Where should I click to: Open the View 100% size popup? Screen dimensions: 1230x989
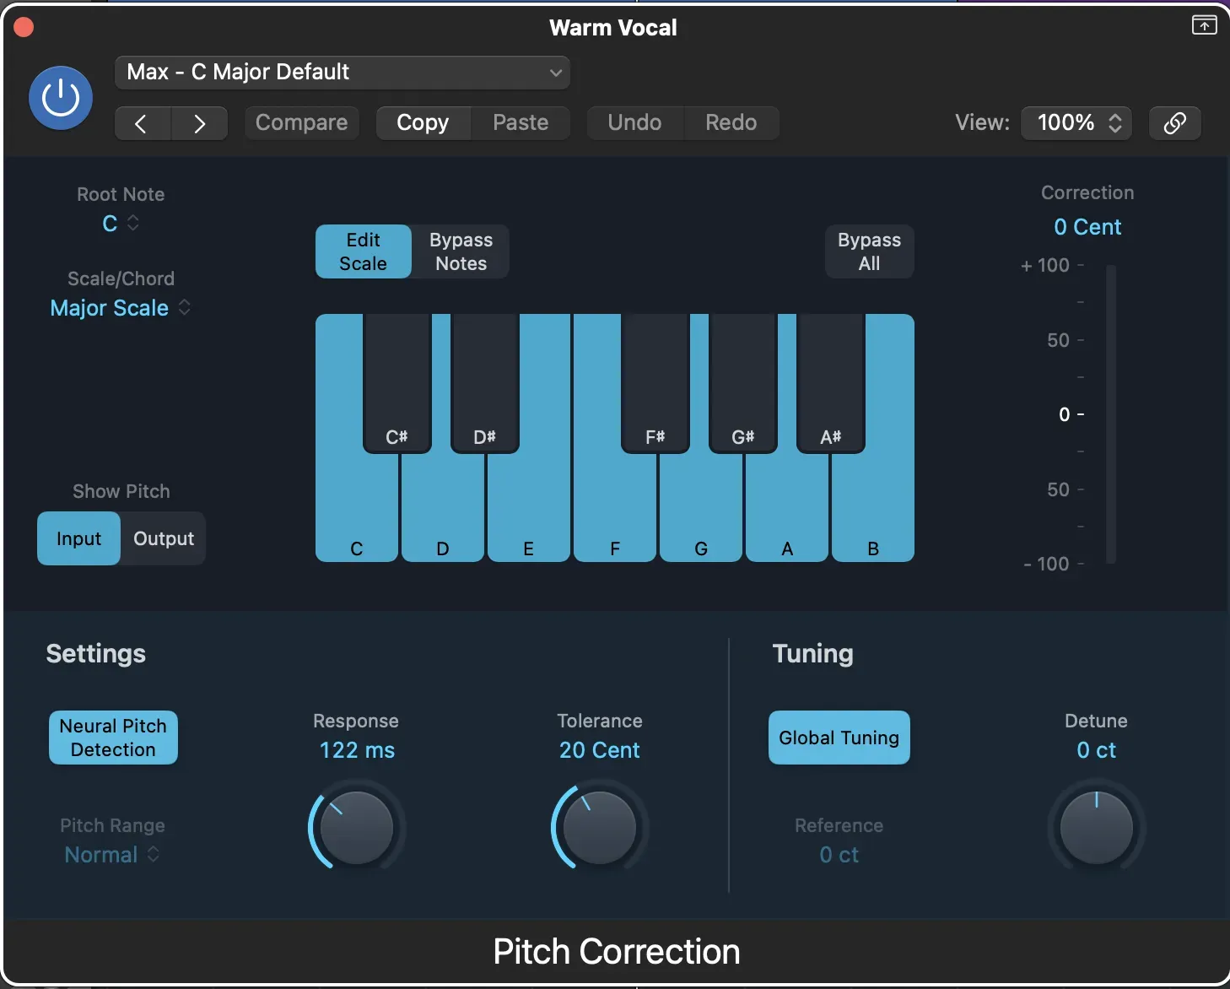click(x=1076, y=123)
